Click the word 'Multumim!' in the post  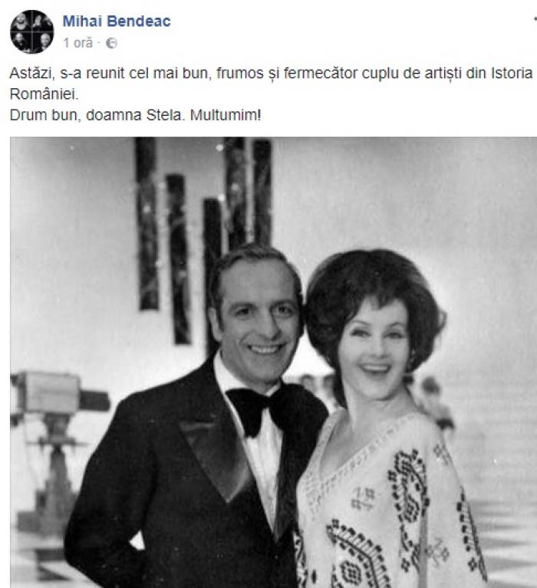(x=226, y=115)
